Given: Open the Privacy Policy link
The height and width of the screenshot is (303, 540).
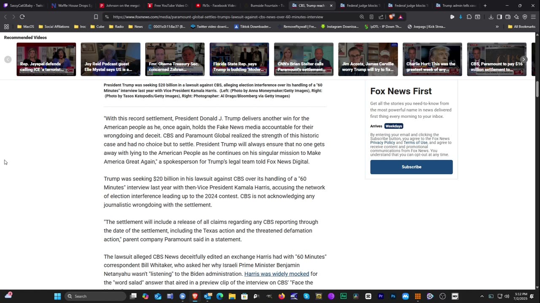Looking at the screenshot, I should [x=383, y=143].
